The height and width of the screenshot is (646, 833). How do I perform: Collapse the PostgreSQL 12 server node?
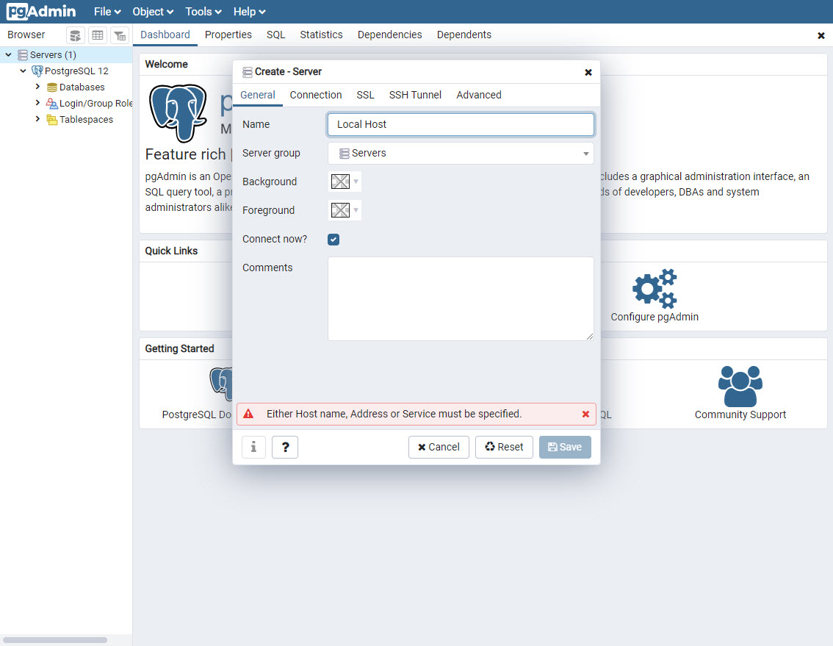(24, 71)
